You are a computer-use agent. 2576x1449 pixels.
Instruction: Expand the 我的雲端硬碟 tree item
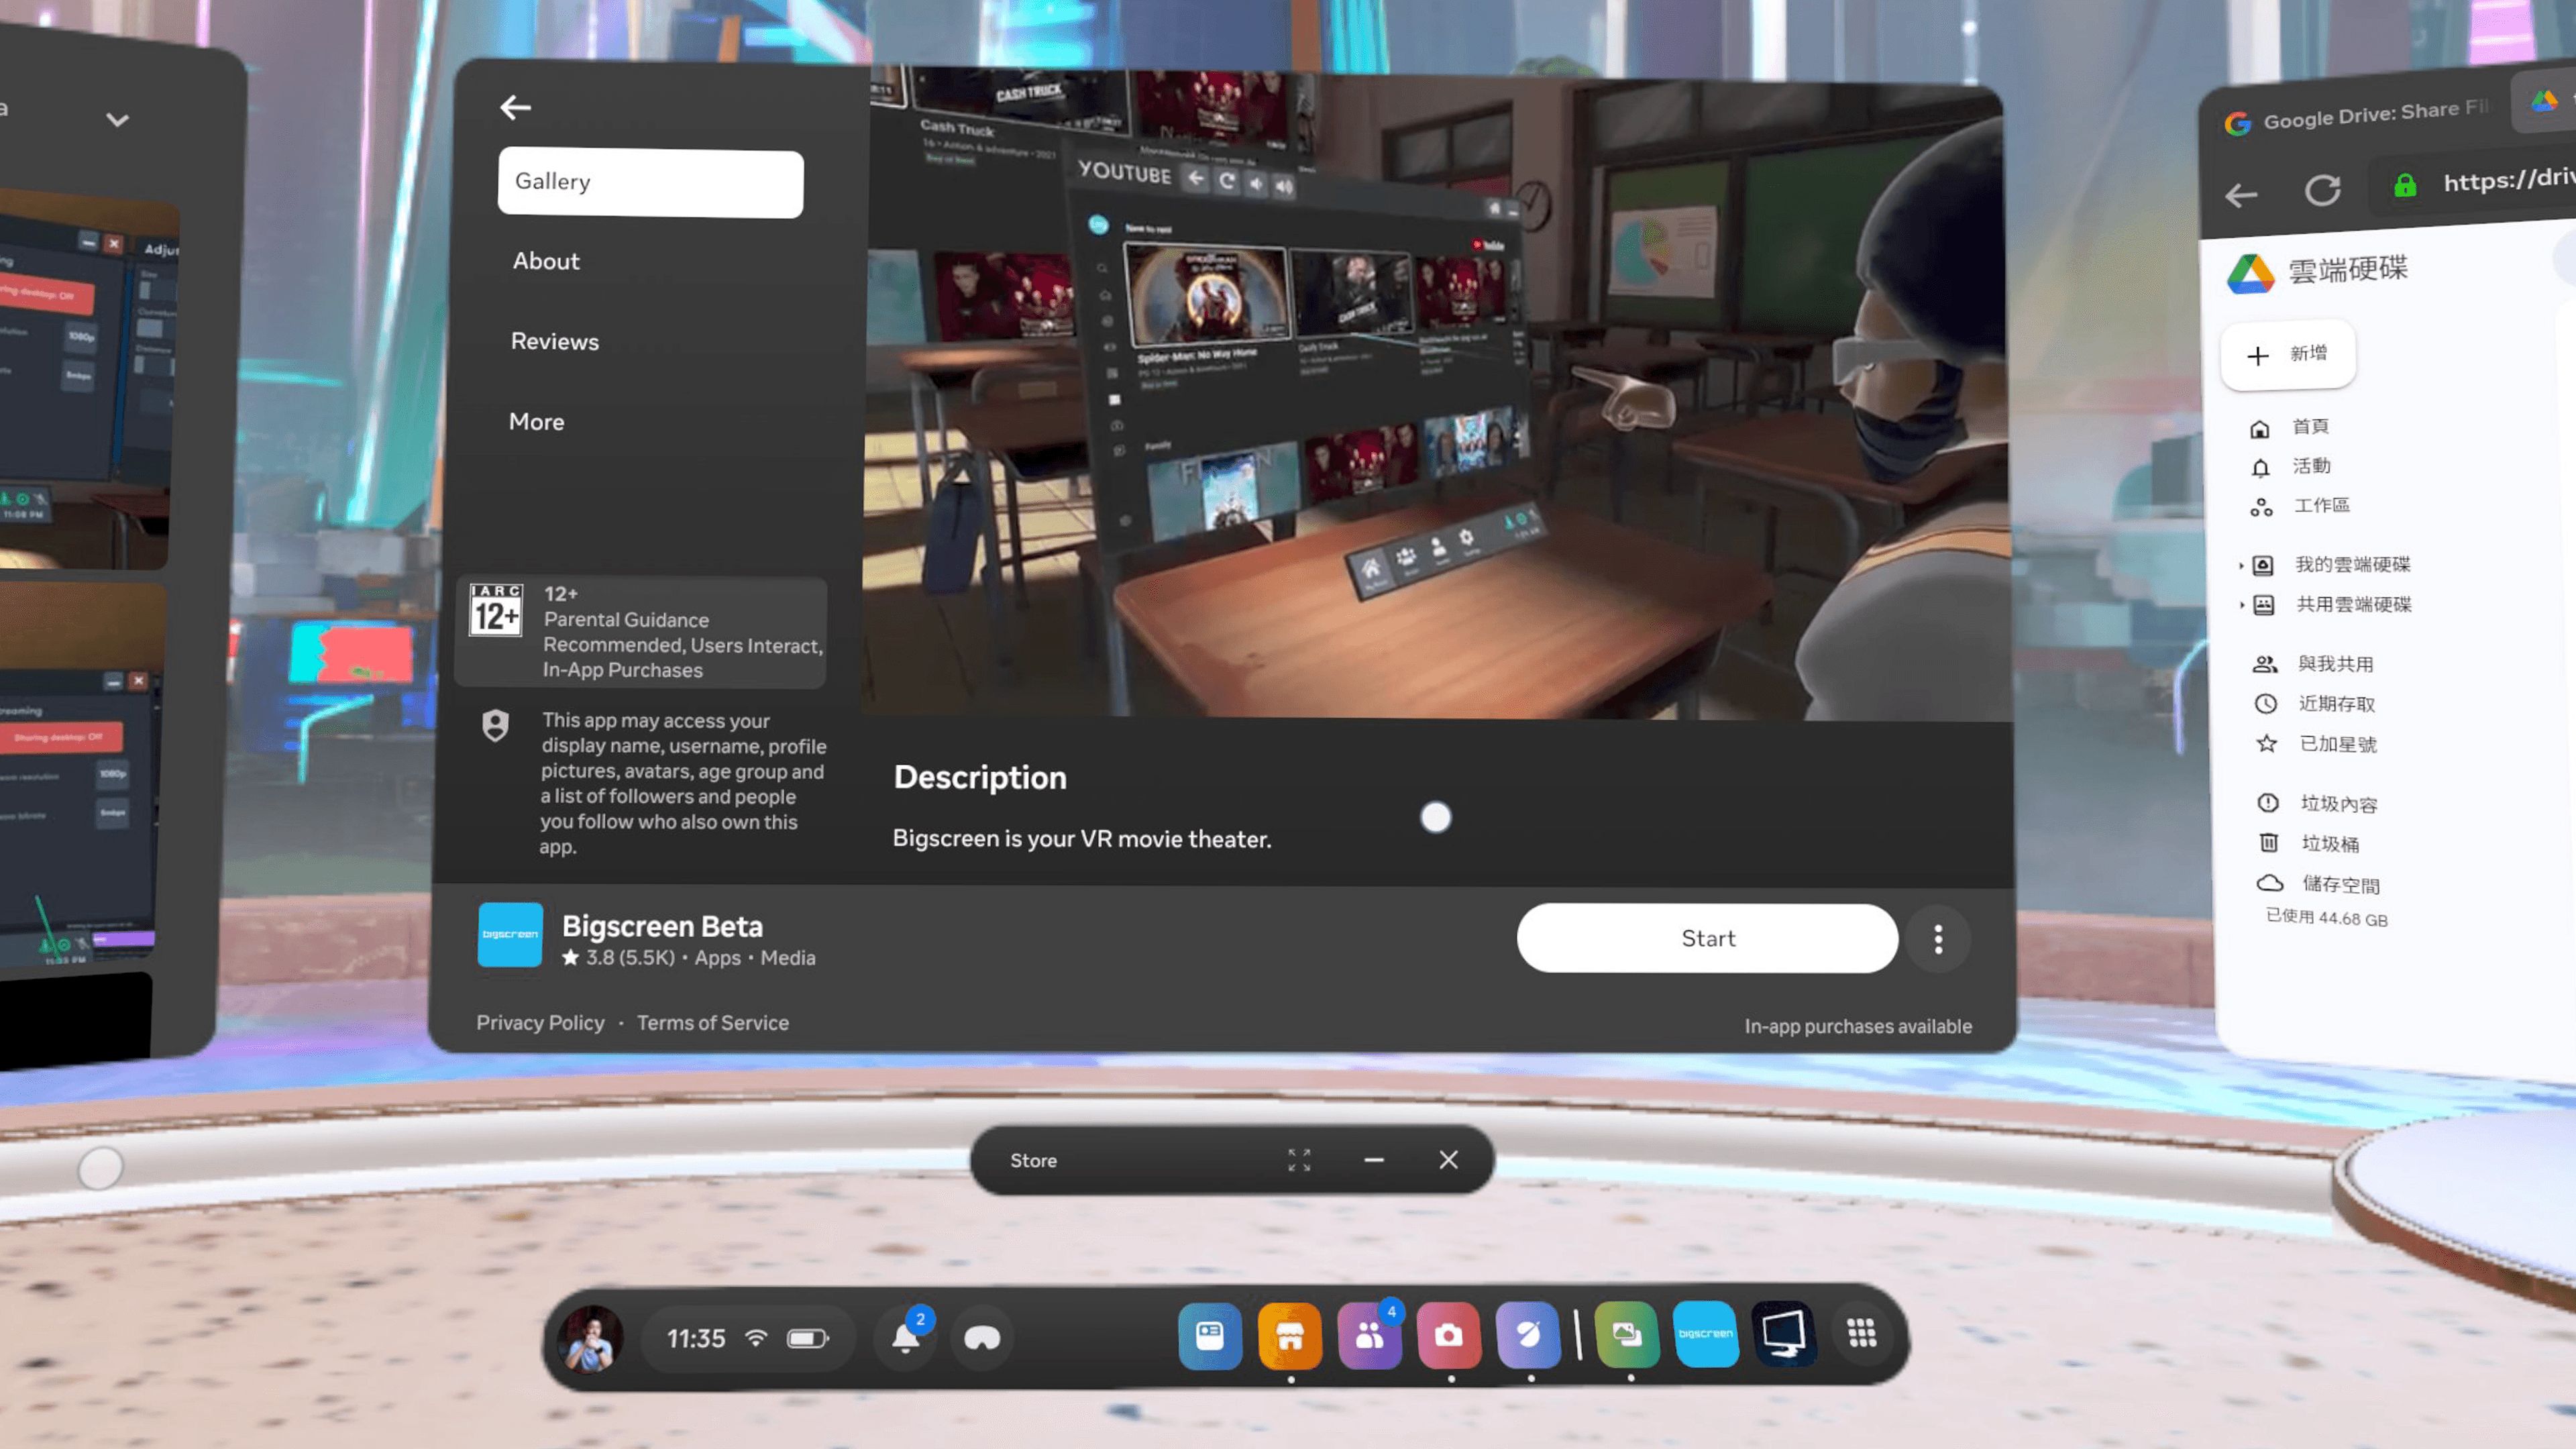(2241, 566)
